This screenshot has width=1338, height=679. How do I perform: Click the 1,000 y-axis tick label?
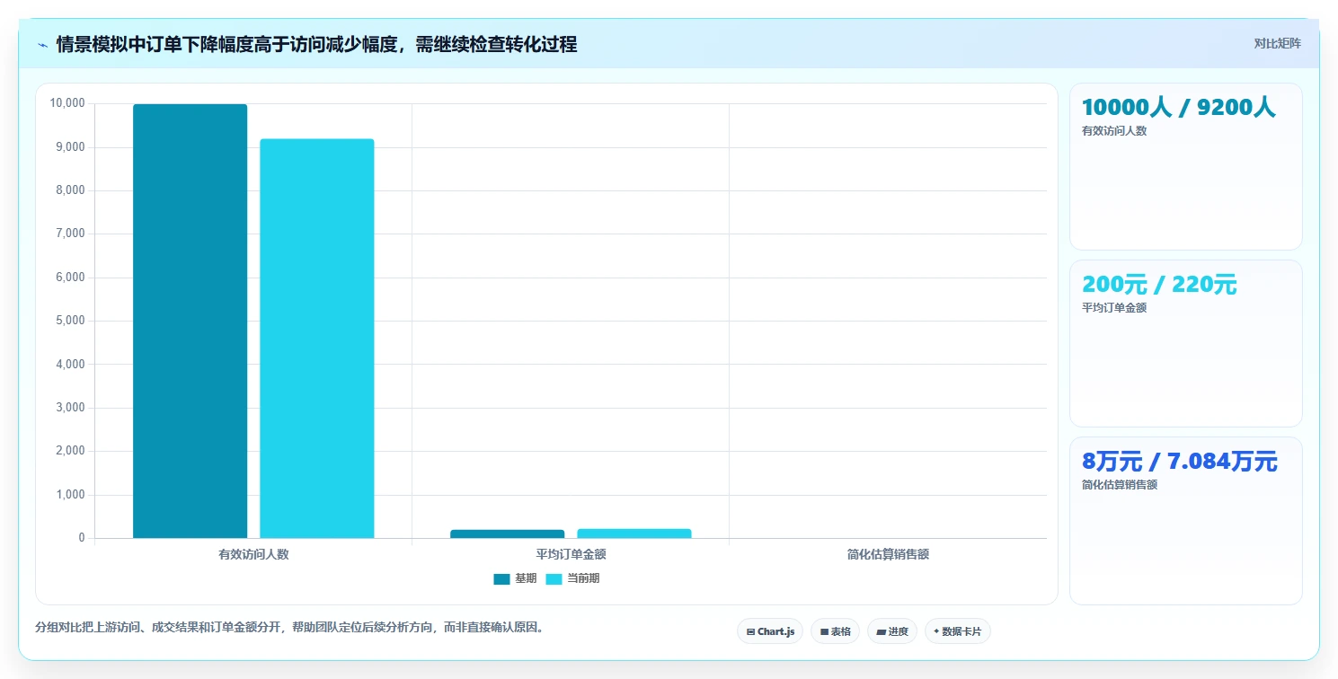point(70,495)
